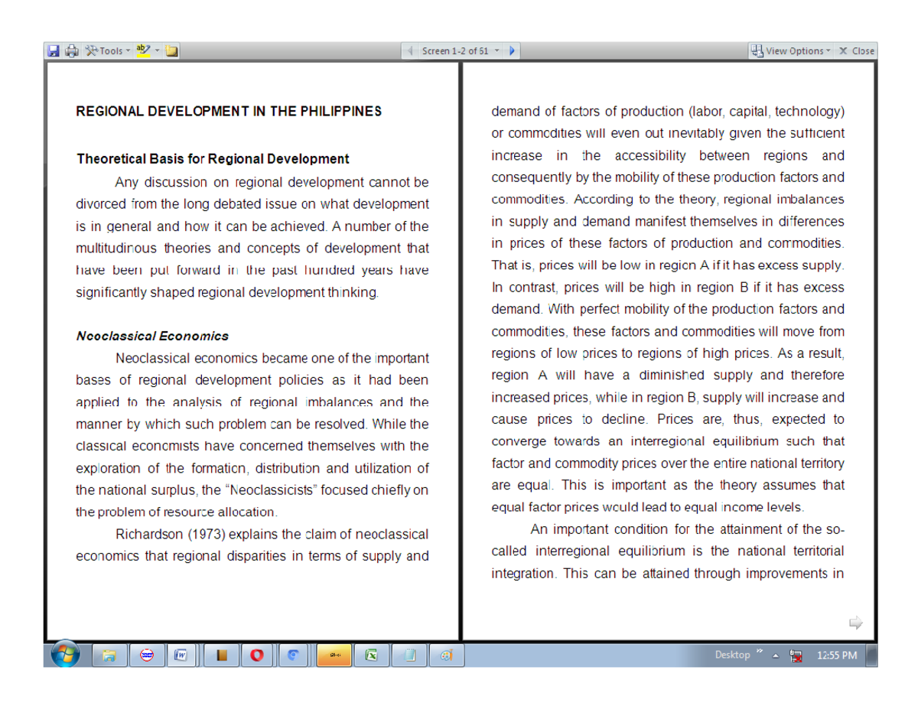The width and height of the screenshot is (918, 709).
Task: Open the network status tray icon
Action: (796, 655)
